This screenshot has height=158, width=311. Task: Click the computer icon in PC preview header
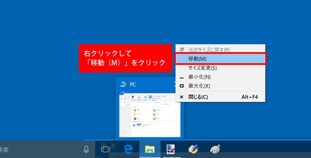tap(123, 84)
